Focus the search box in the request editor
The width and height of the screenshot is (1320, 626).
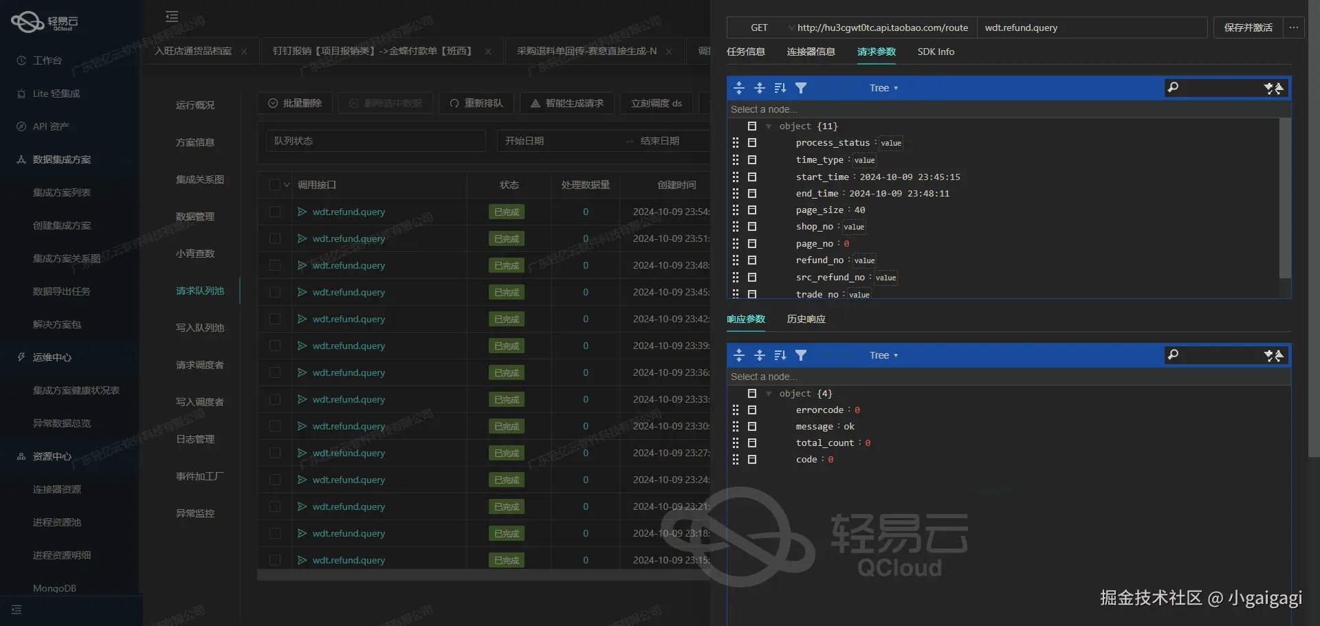pyautogui.click(x=1219, y=88)
